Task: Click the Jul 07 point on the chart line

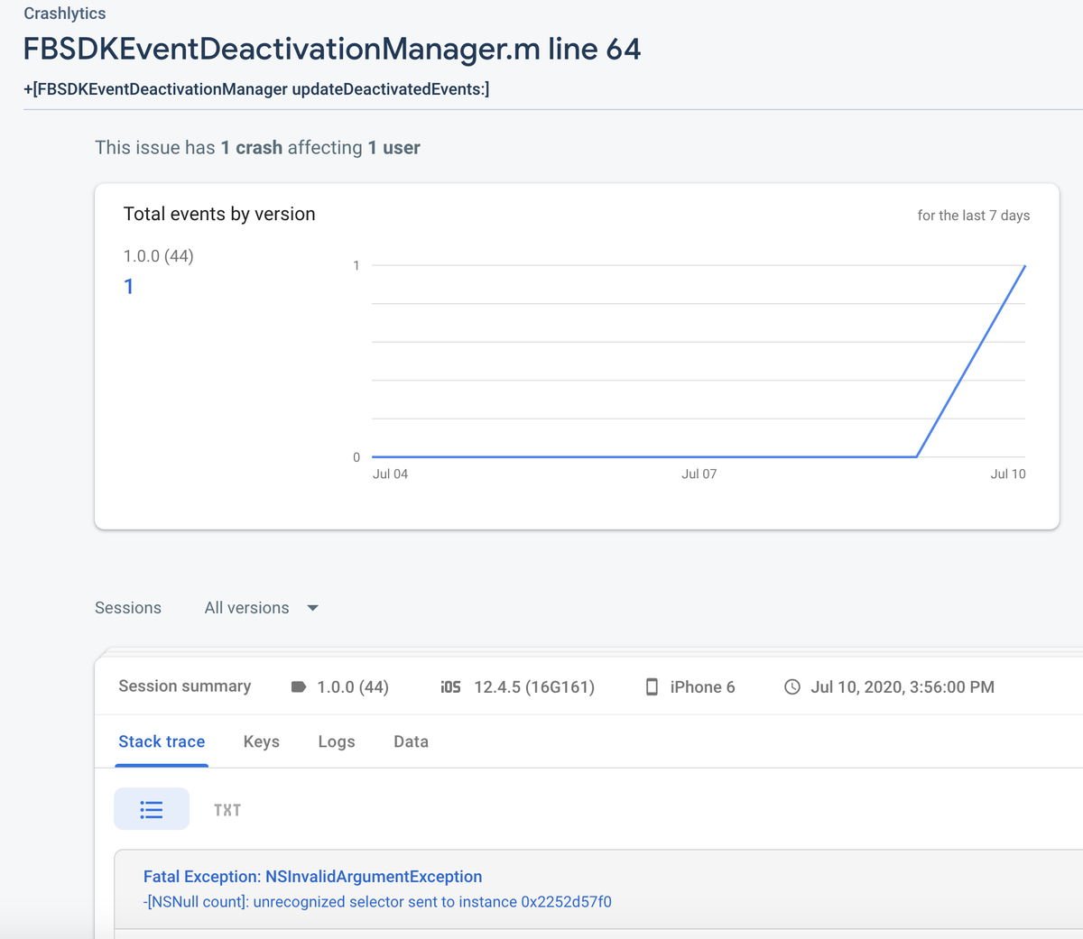Action: coord(699,456)
